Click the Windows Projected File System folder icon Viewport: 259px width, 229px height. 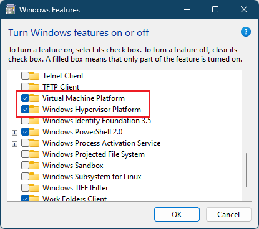pos(34,154)
